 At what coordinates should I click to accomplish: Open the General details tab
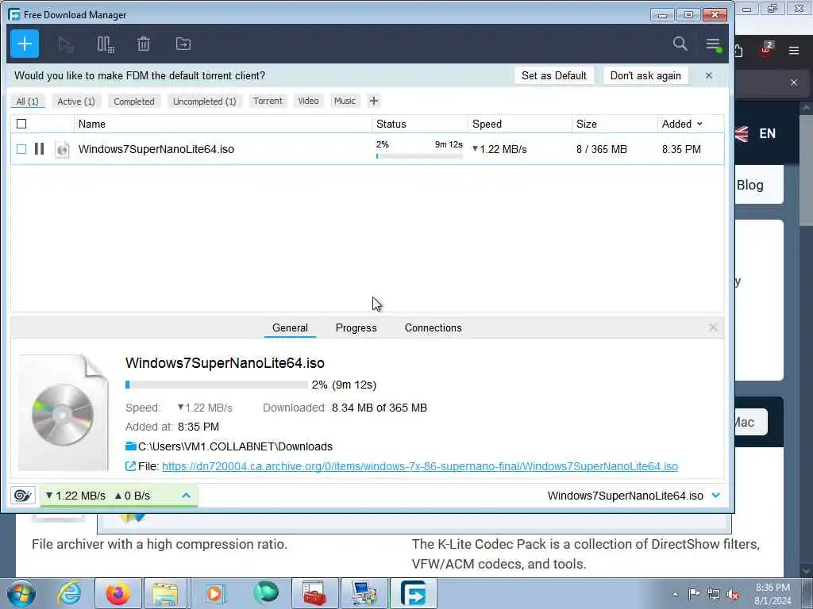click(x=290, y=327)
